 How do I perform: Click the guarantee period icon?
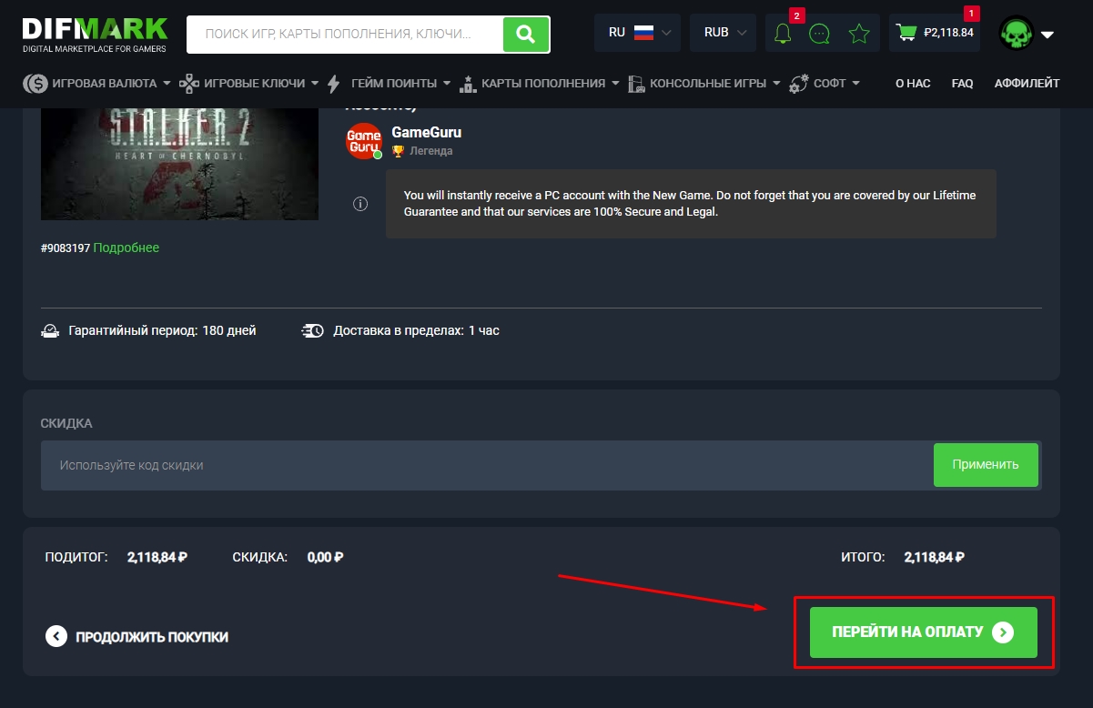coord(51,330)
